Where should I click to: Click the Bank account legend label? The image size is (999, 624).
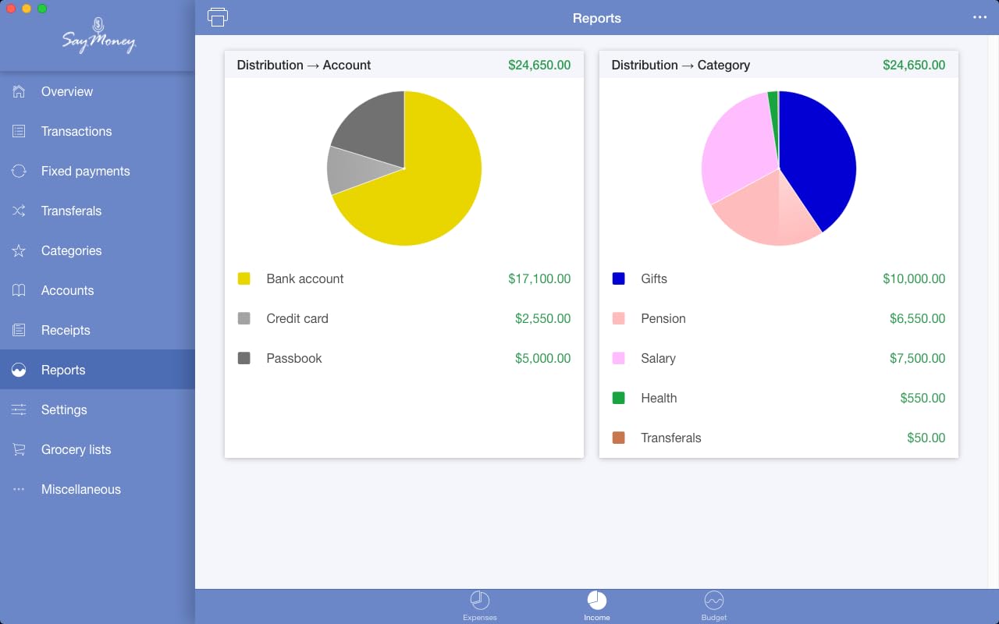[x=305, y=278]
